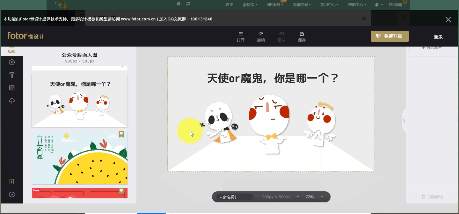Open the star elements panel in sidebar
Image resolution: width=459 pixels, height=214 pixels.
point(12,62)
